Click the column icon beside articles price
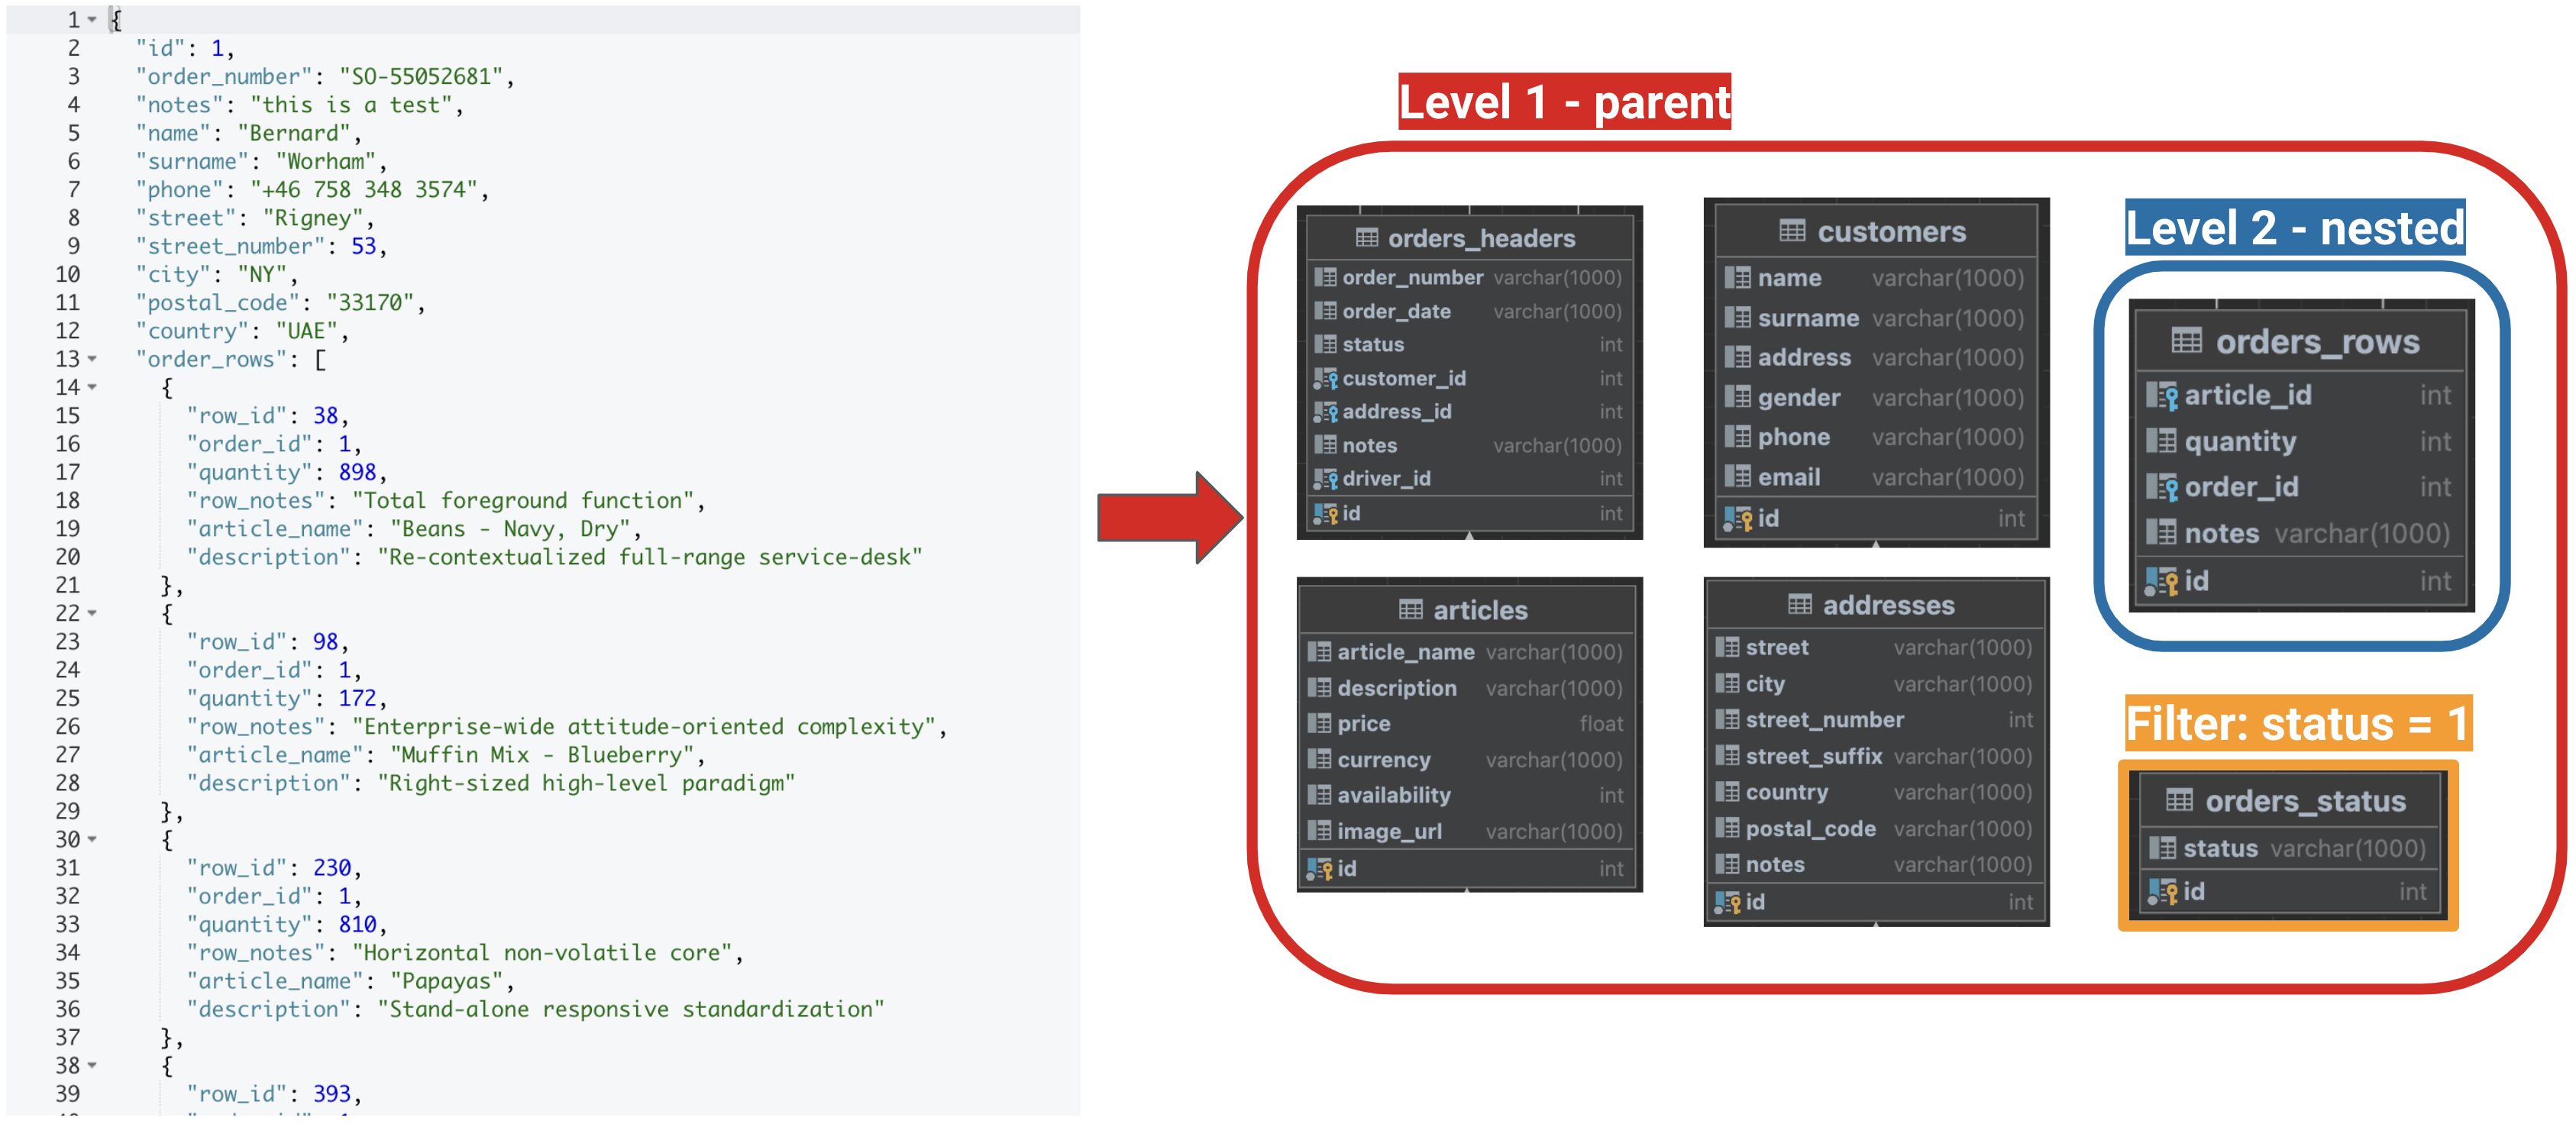 (1319, 724)
